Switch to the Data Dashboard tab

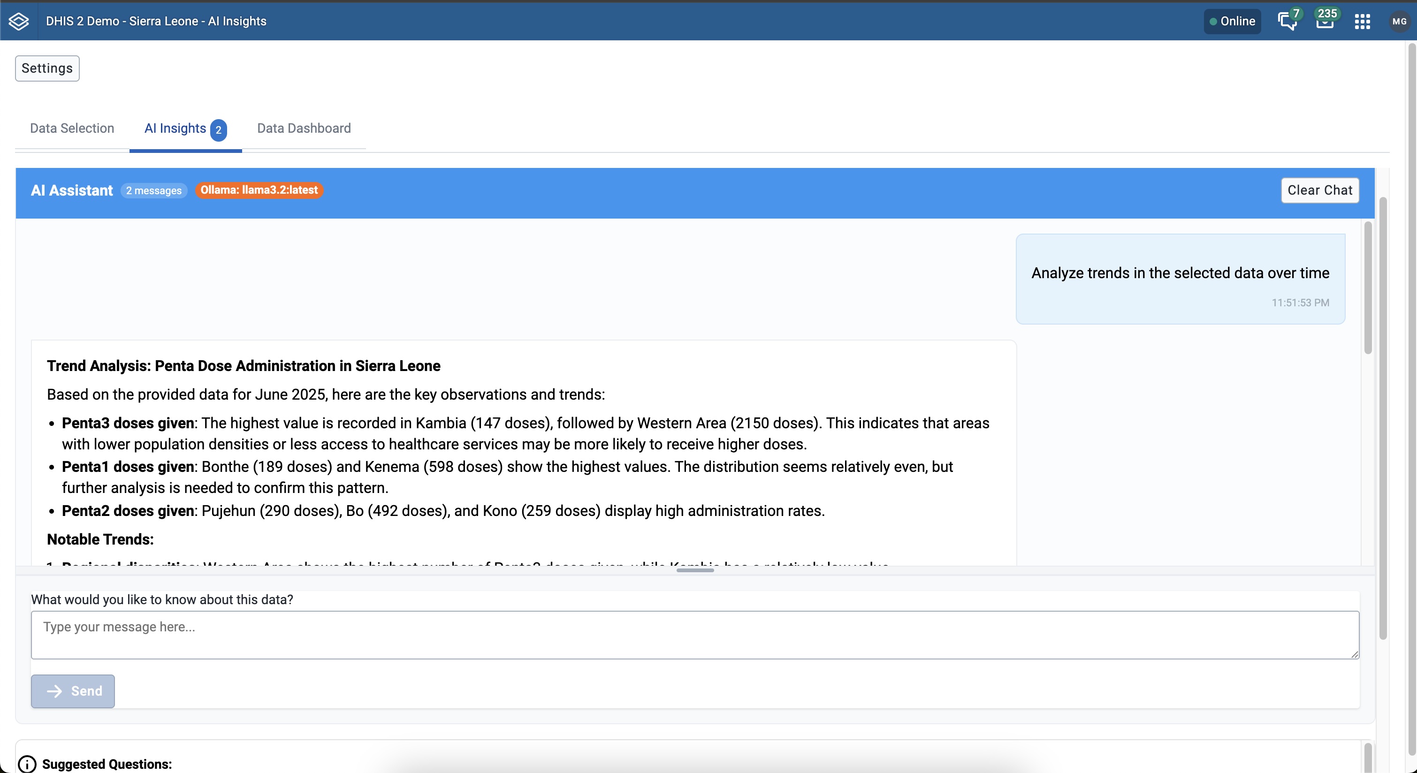coord(304,128)
